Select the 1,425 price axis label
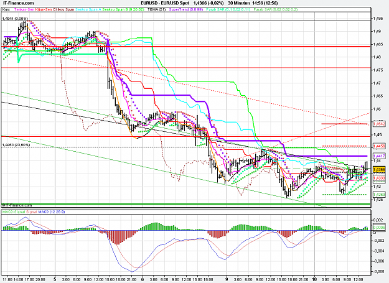This screenshot has width=389, height=283. click(x=378, y=199)
